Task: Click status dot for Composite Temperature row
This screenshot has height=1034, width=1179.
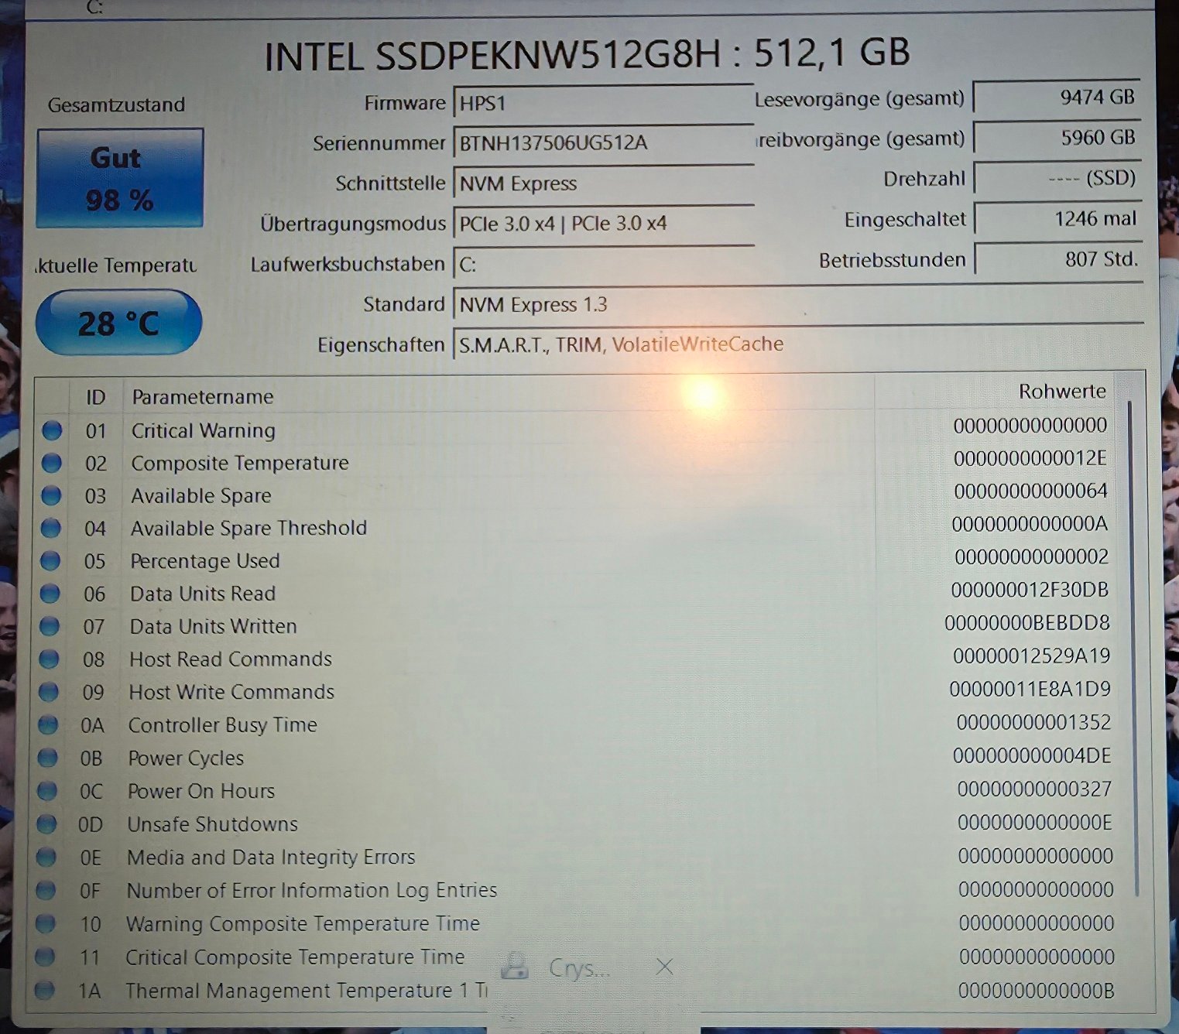Action: click(51, 463)
